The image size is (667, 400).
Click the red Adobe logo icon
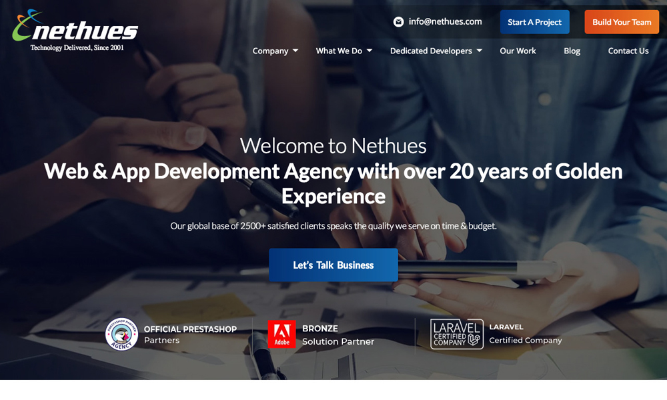[x=281, y=334]
